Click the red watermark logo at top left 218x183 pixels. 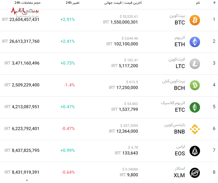point(25,12)
